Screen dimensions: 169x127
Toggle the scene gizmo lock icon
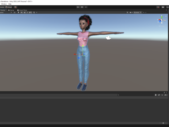coord(166,16)
